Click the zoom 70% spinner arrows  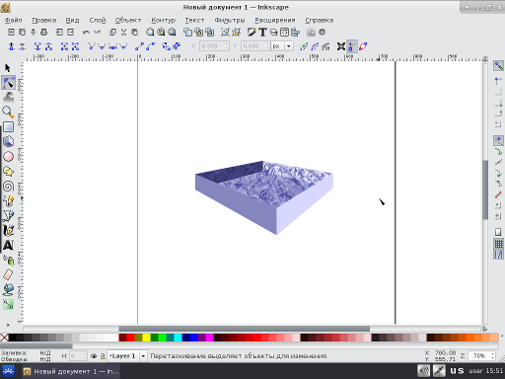pos(493,355)
